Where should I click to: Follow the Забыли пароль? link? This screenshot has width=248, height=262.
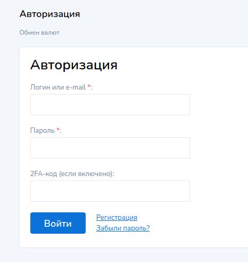pyautogui.click(x=123, y=228)
